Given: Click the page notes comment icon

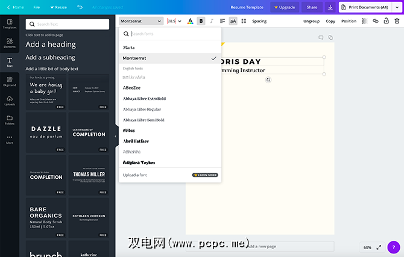Looking at the screenshot, I should pyautogui.click(x=321, y=37).
